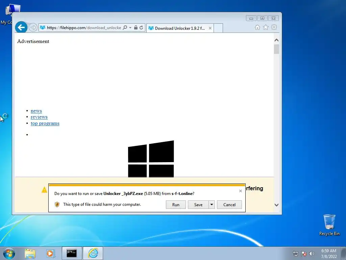This screenshot has height=260, width=346.
Task: Open Favorites star icon
Action: tap(266, 27)
